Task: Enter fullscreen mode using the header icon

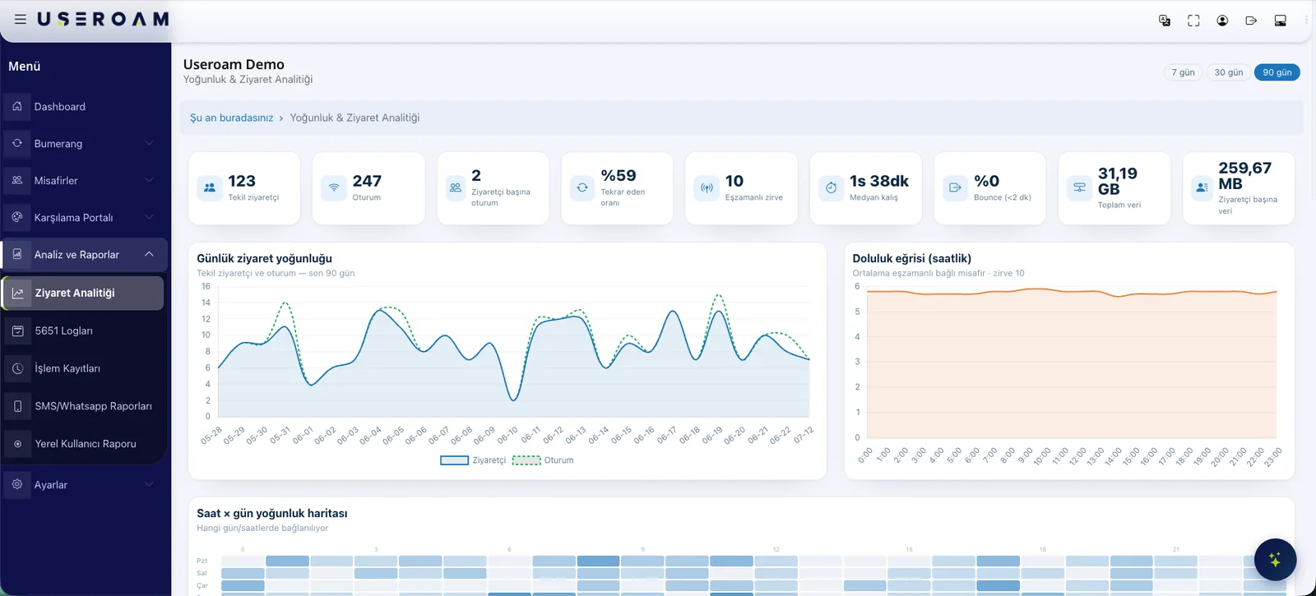Action: (x=1193, y=21)
